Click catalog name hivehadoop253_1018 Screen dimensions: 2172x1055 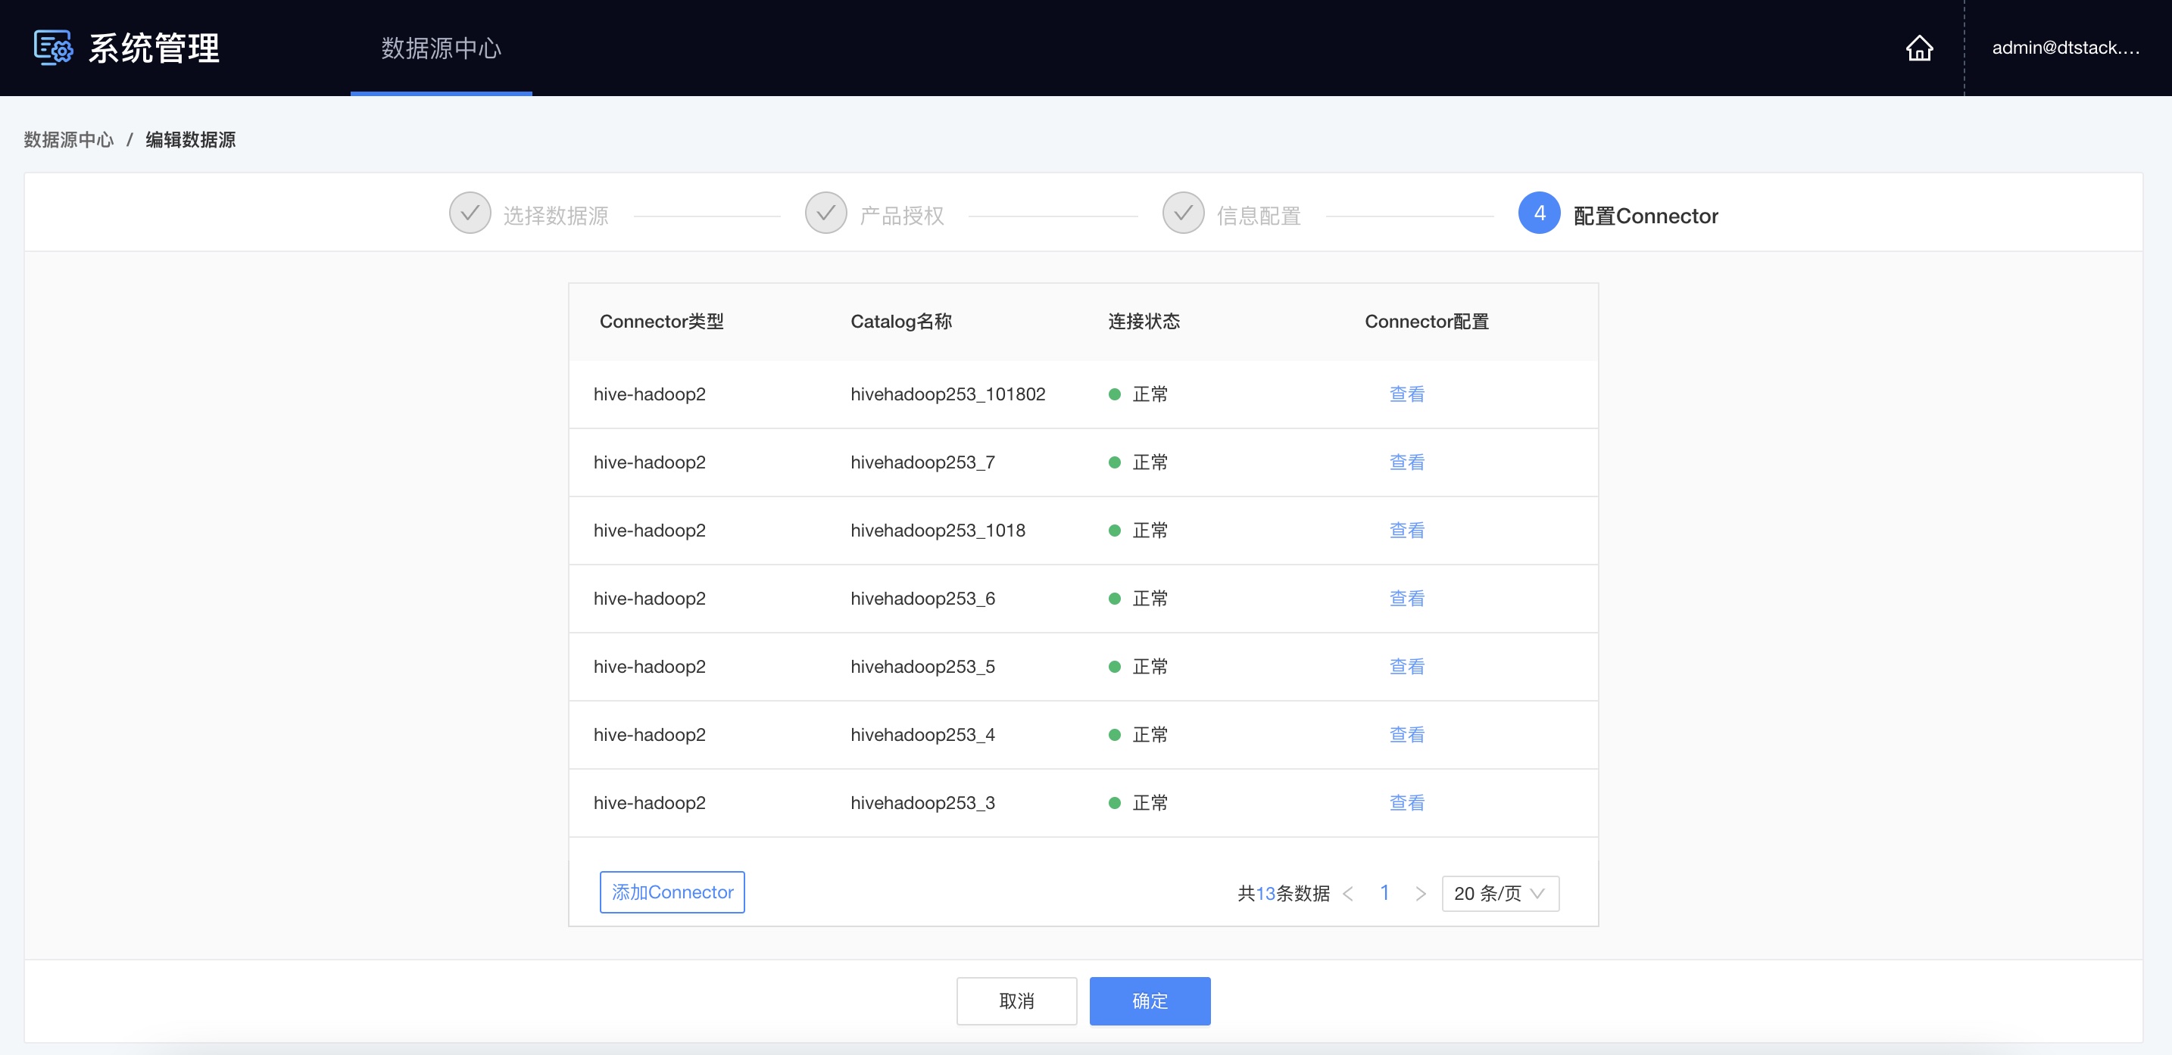pos(938,531)
